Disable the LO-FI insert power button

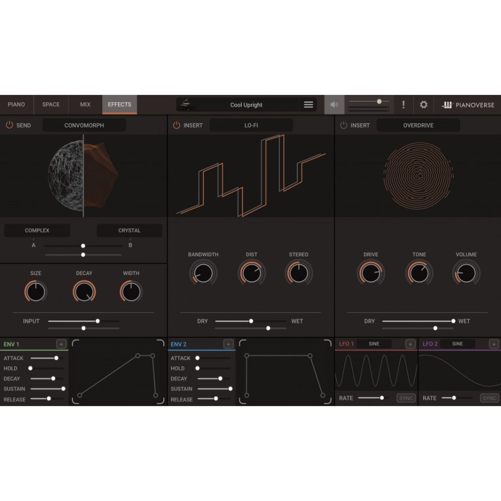tap(176, 125)
